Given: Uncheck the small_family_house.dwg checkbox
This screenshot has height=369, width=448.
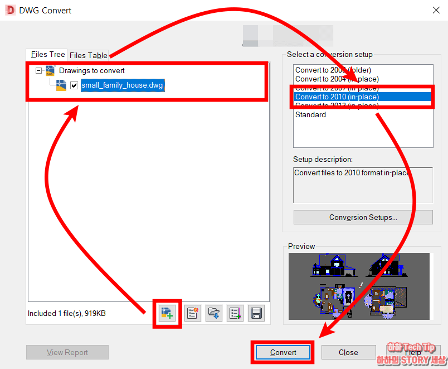Looking at the screenshot, I should [x=74, y=85].
